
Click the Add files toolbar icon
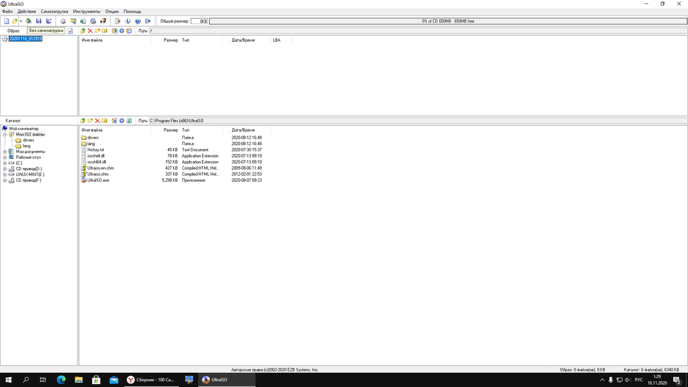[118, 21]
